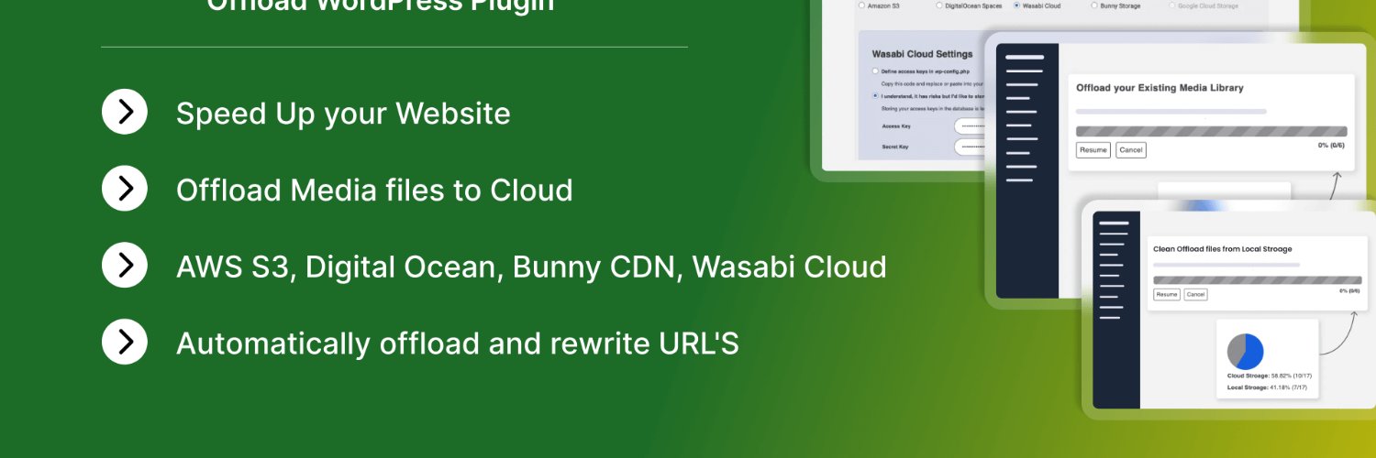This screenshot has height=458, width=1376.
Task: Click Cancel in Clean Offload files panel
Action: click(x=1195, y=294)
